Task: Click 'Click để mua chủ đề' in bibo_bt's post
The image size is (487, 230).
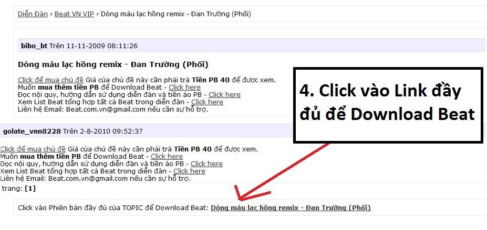Action: [50, 80]
